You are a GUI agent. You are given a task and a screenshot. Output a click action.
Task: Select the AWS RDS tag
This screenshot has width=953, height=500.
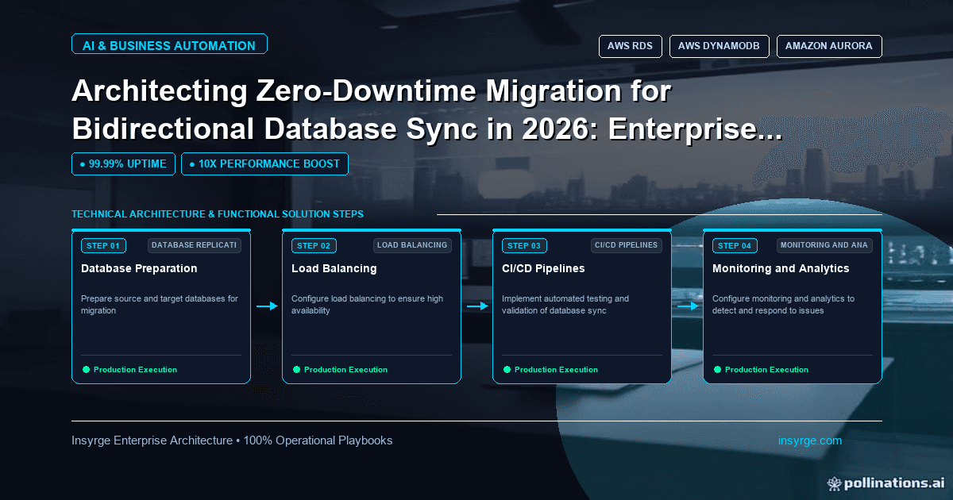click(x=630, y=46)
